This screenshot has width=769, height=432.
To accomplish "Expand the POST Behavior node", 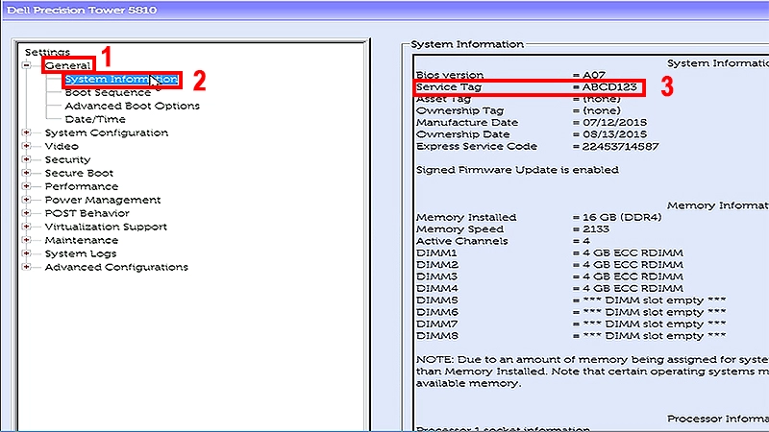I will pos(27,213).
